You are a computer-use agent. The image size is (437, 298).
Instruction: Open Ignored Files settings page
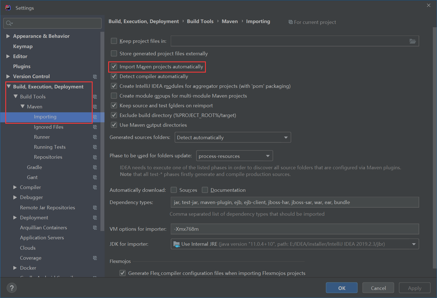[49, 127]
